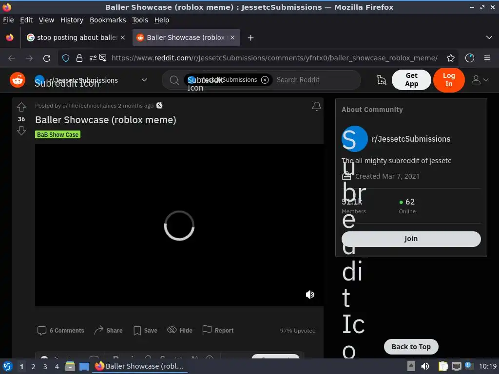Click the Log In button
Screen dimensions: 499x374
pyautogui.click(x=449, y=80)
